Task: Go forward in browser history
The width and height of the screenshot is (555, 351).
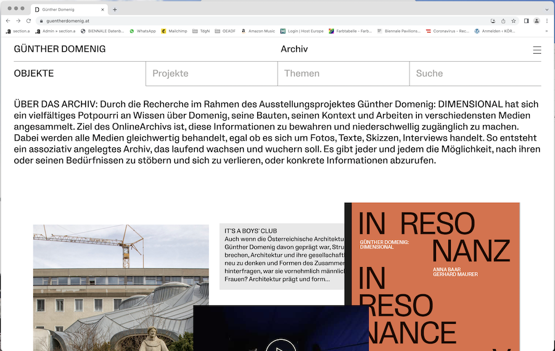Action: tap(18, 21)
